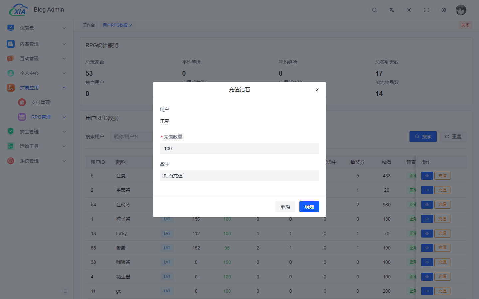The width and height of the screenshot is (479, 299).
Task: Toggle the light/dark theme icon
Action: pos(409,10)
